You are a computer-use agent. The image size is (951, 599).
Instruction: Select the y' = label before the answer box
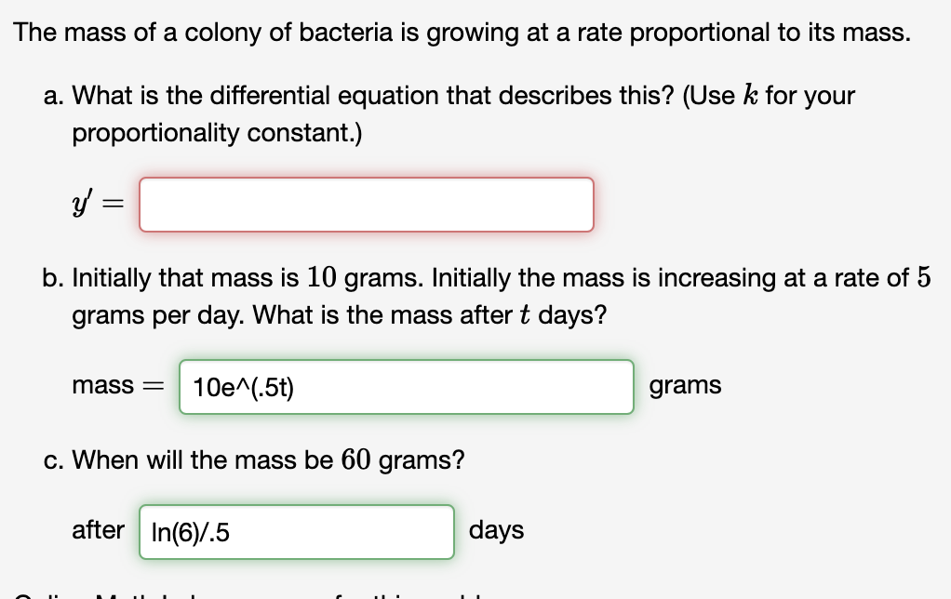click(x=96, y=204)
